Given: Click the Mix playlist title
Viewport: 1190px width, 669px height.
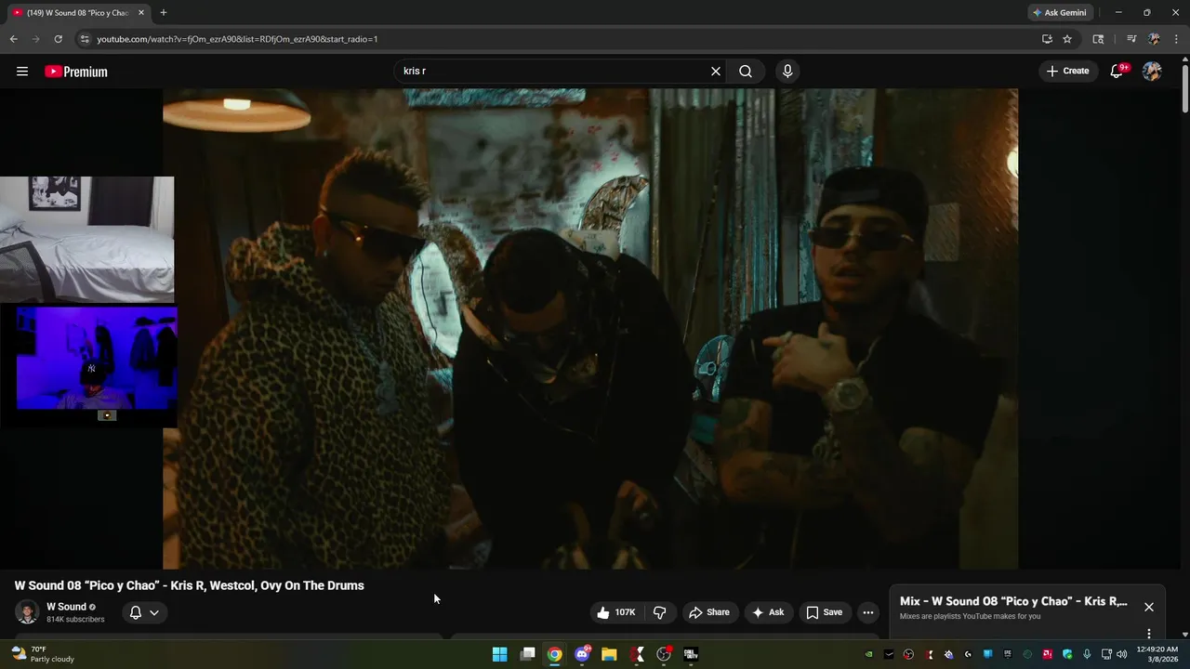Looking at the screenshot, I should (1013, 601).
